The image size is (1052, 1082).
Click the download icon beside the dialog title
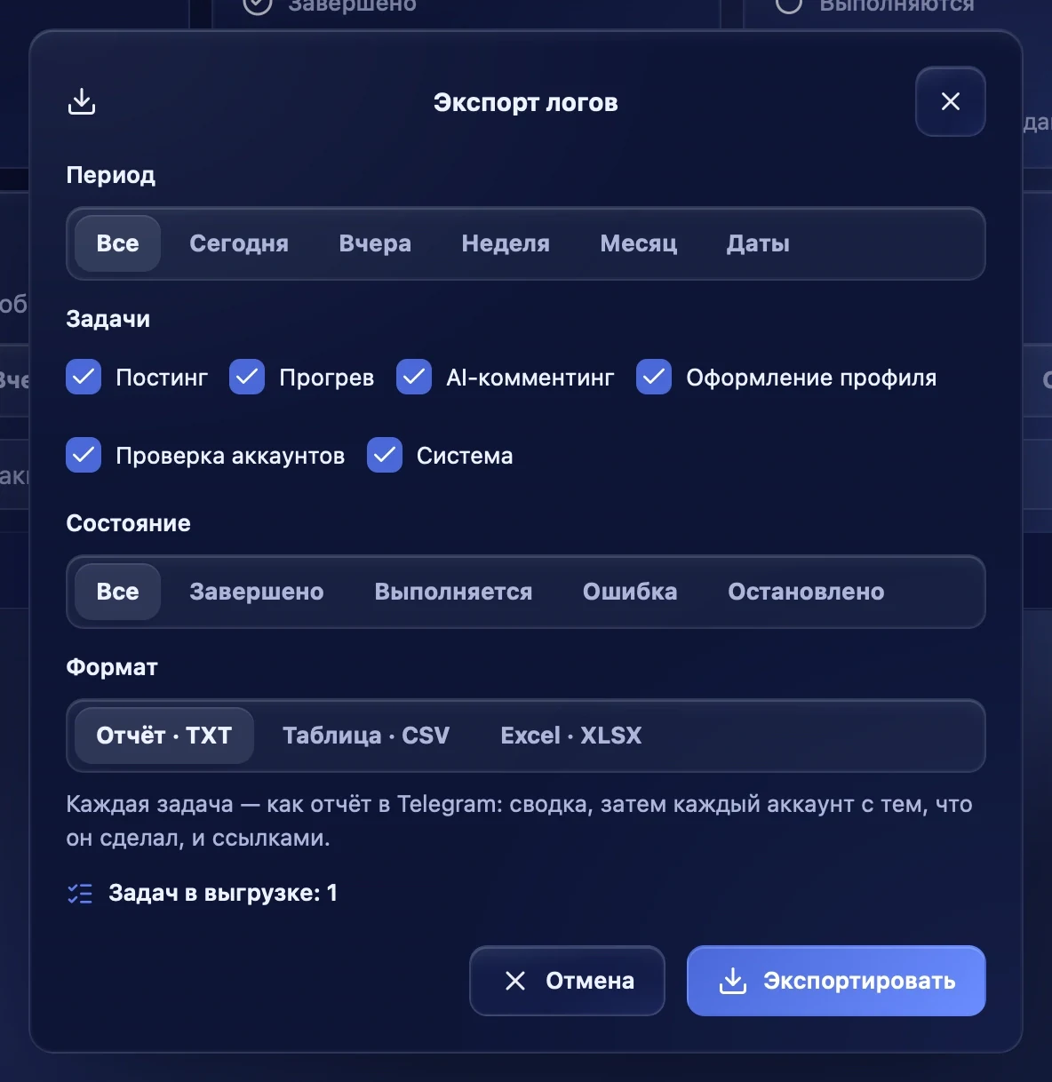click(82, 101)
